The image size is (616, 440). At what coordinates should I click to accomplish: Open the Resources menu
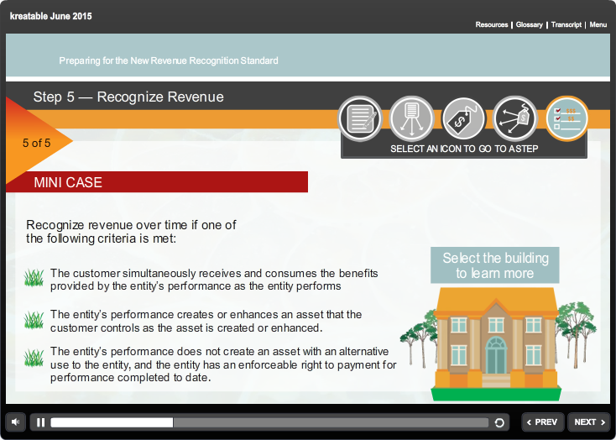click(491, 24)
